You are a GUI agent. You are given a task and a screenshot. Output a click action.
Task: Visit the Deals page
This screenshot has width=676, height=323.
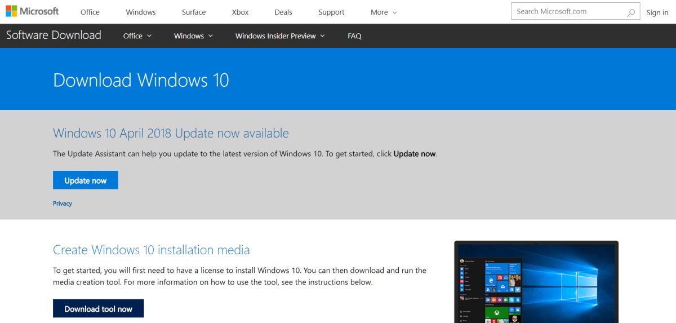(283, 12)
